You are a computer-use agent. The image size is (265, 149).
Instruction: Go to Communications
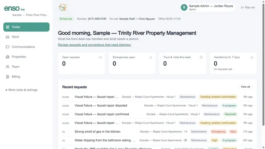[26, 47]
